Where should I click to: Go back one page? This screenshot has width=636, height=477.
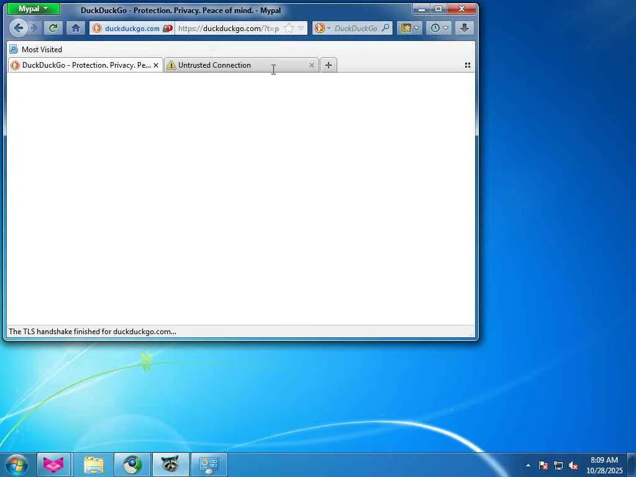click(18, 28)
